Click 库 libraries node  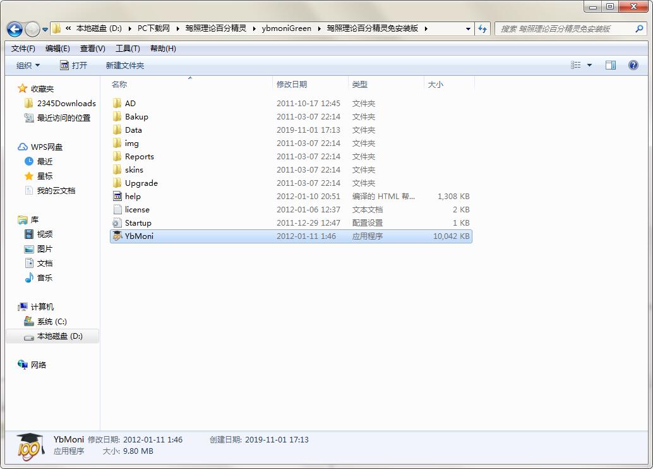35,220
